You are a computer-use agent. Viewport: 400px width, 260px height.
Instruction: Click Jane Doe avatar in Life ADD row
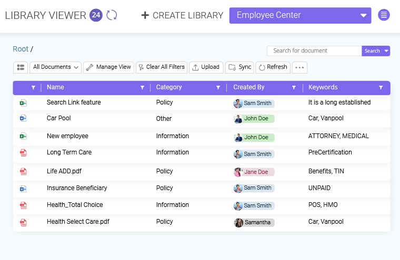click(x=238, y=172)
